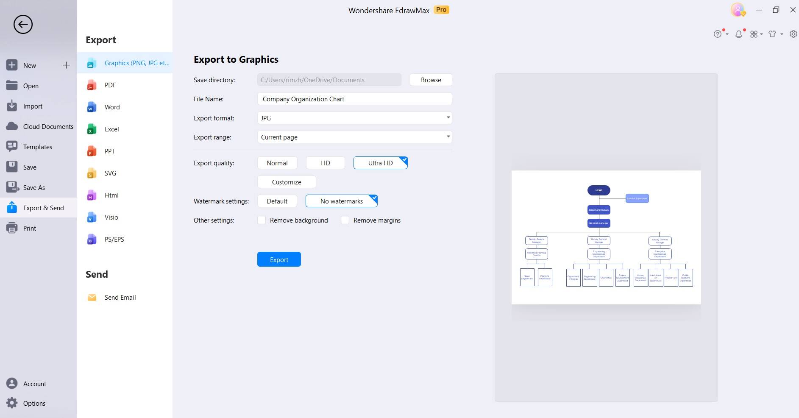Open the Cloud Documents menu item
799x418 pixels.
(x=39, y=126)
